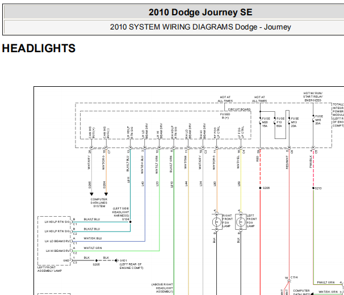Click the S206 splice dot on red wire
The height and width of the screenshot is (295, 344).
tap(260, 188)
